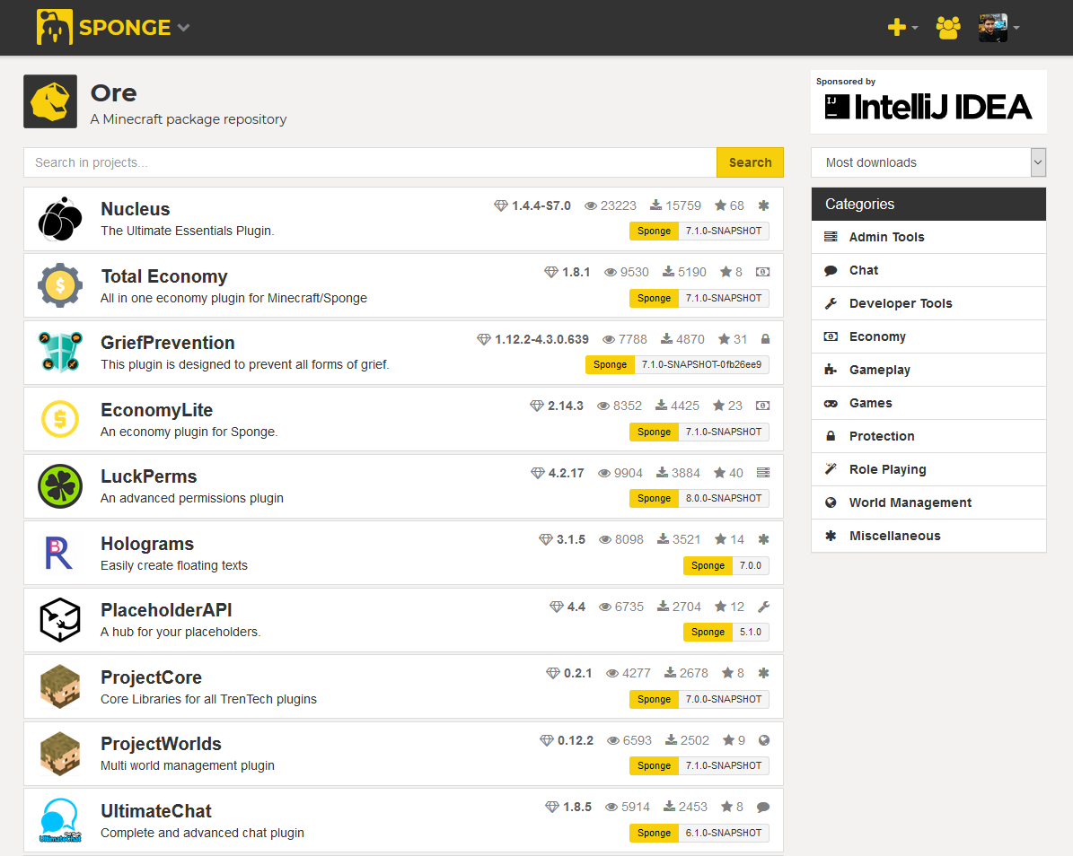The width and height of the screenshot is (1073, 856).
Task: Focus the Search in projects field
Action: tap(370, 162)
